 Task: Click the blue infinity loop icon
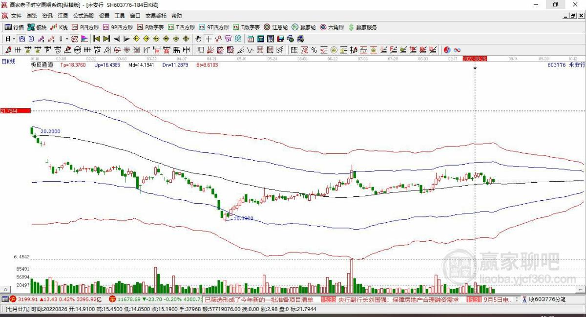[x=457, y=50]
